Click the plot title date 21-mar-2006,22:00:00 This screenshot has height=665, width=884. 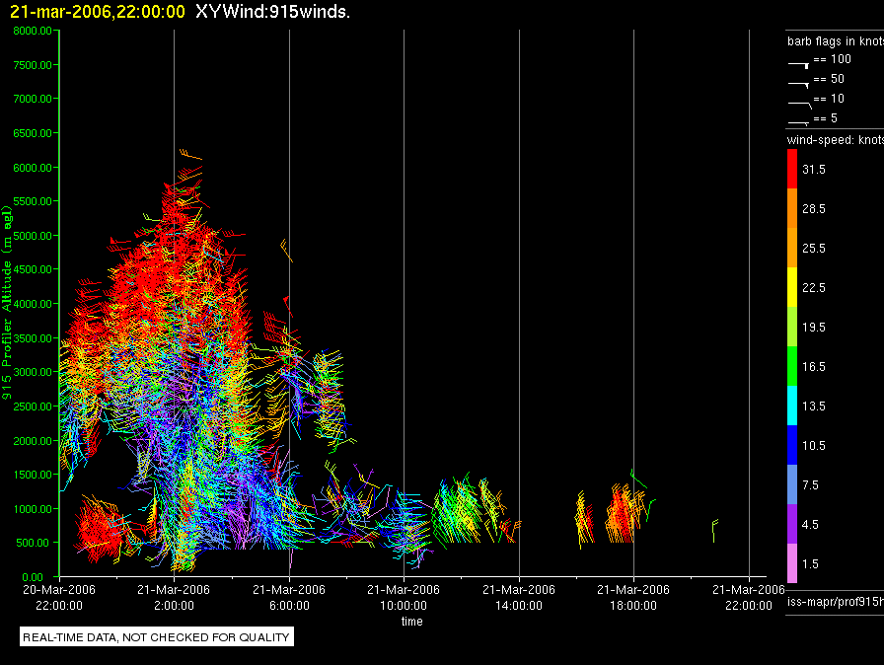(98, 12)
